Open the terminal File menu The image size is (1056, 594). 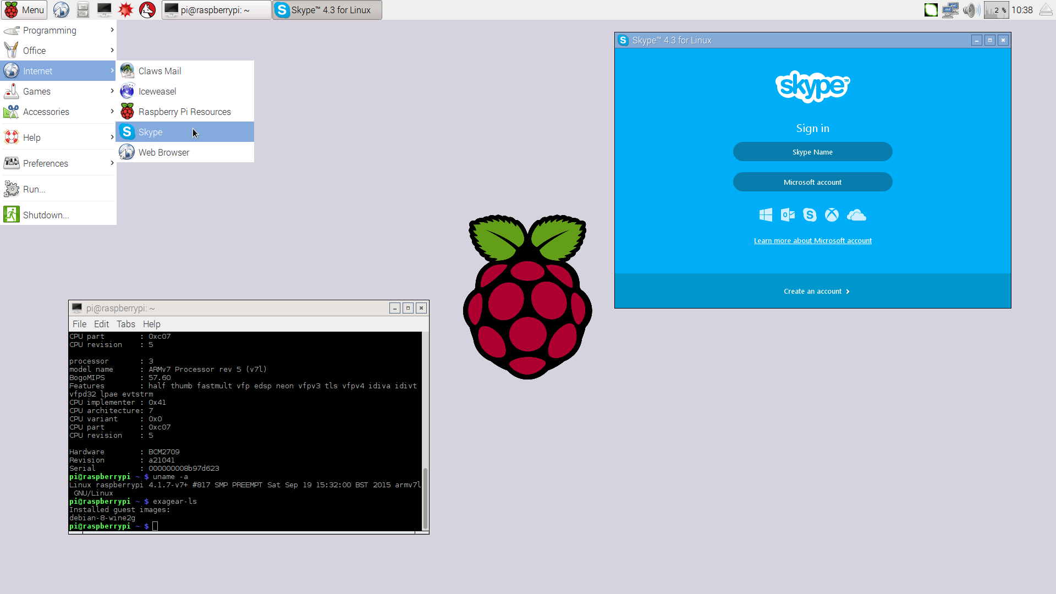pos(79,324)
